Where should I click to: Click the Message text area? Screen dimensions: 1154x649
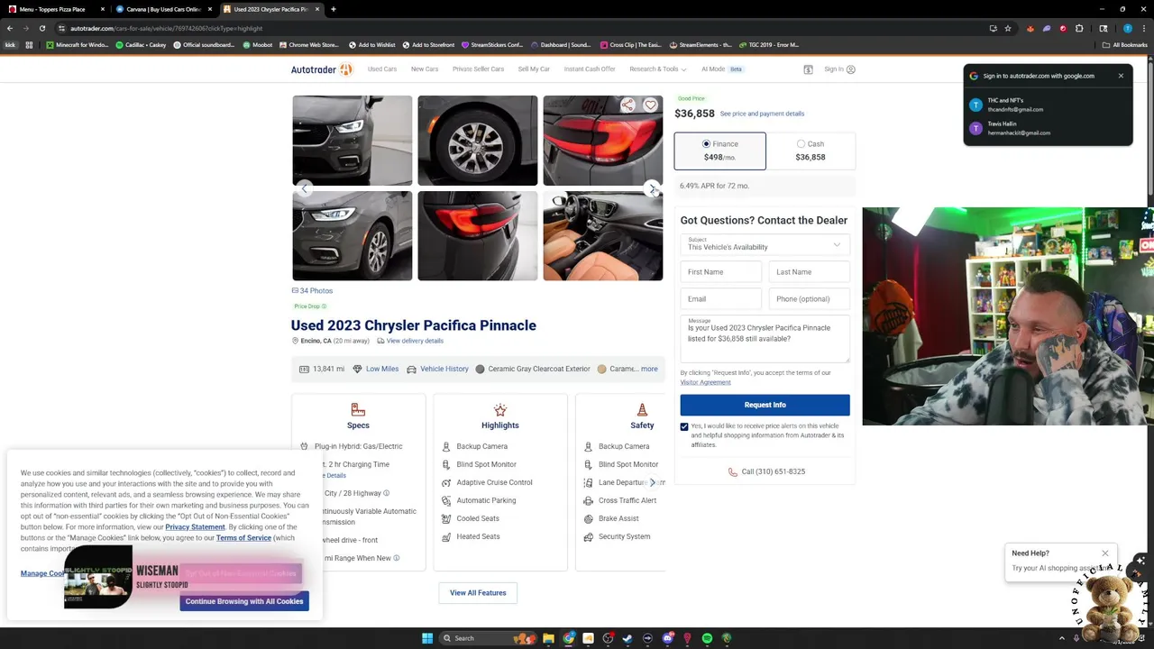[x=765, y=339]
